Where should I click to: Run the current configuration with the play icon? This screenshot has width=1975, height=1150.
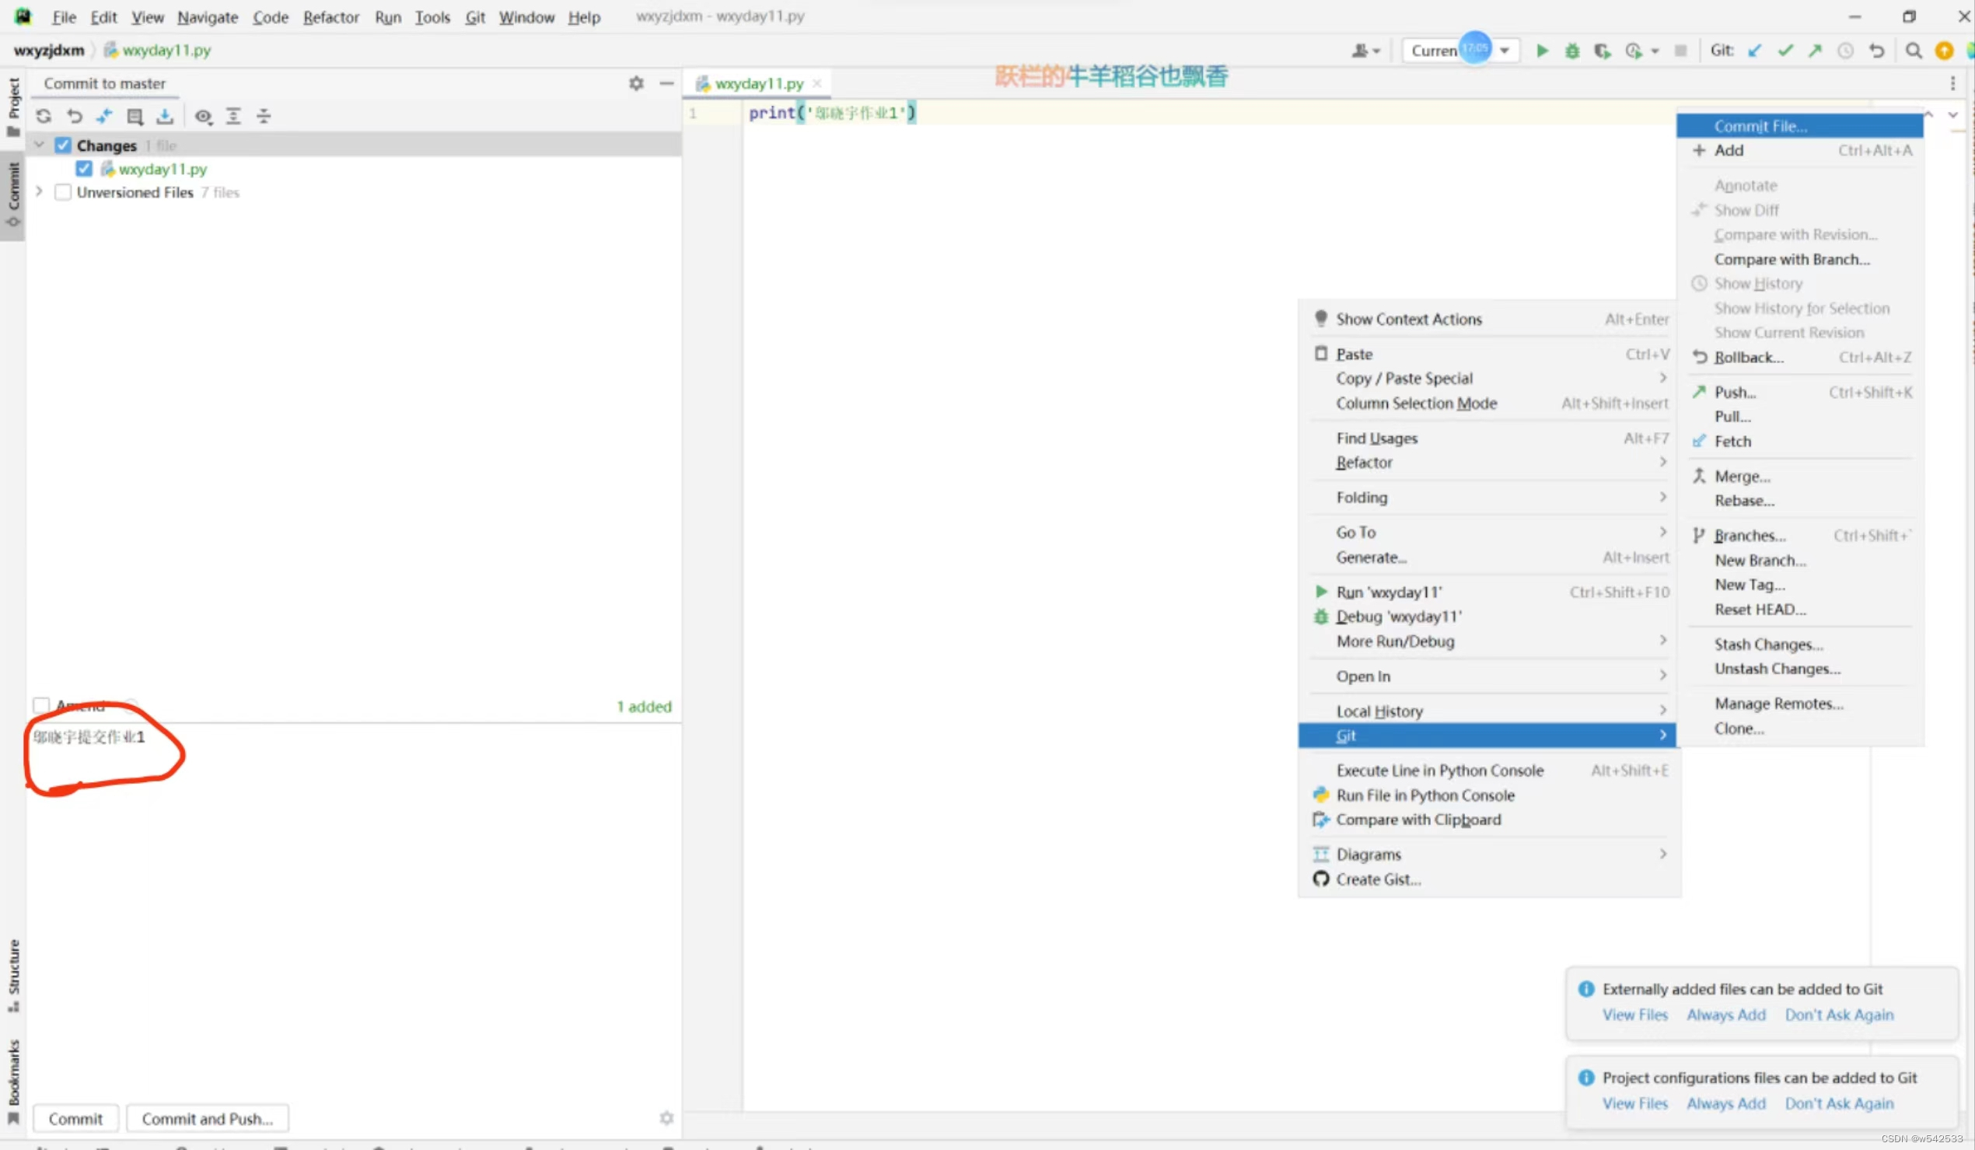pos(1541,51)
